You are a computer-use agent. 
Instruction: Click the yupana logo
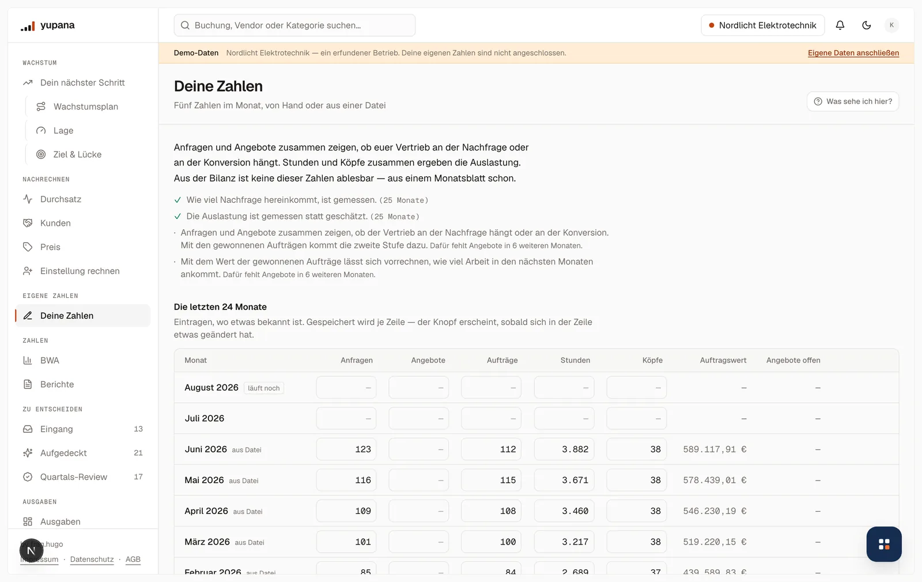(x=48, y=25)
